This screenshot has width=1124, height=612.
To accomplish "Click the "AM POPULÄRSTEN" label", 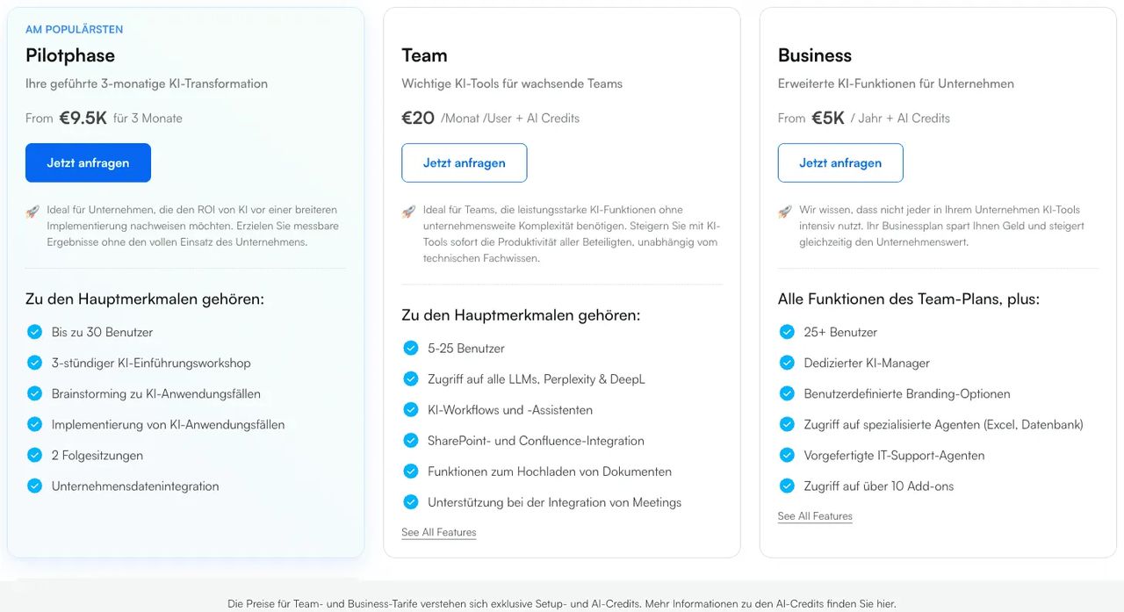I will 74,29.
